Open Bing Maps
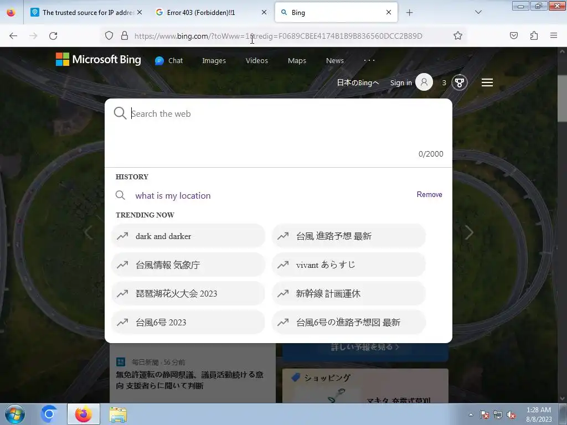 pos(297,61)
